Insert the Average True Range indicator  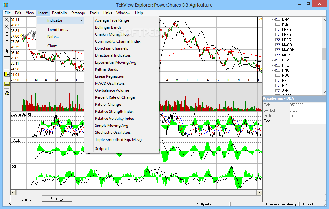pos(121,20)
